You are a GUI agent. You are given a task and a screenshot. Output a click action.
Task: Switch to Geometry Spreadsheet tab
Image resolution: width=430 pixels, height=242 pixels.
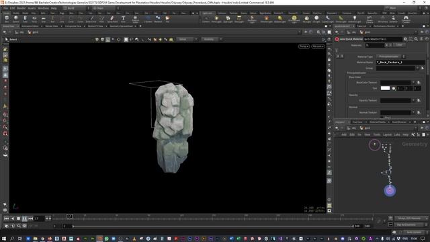(121, 26)
